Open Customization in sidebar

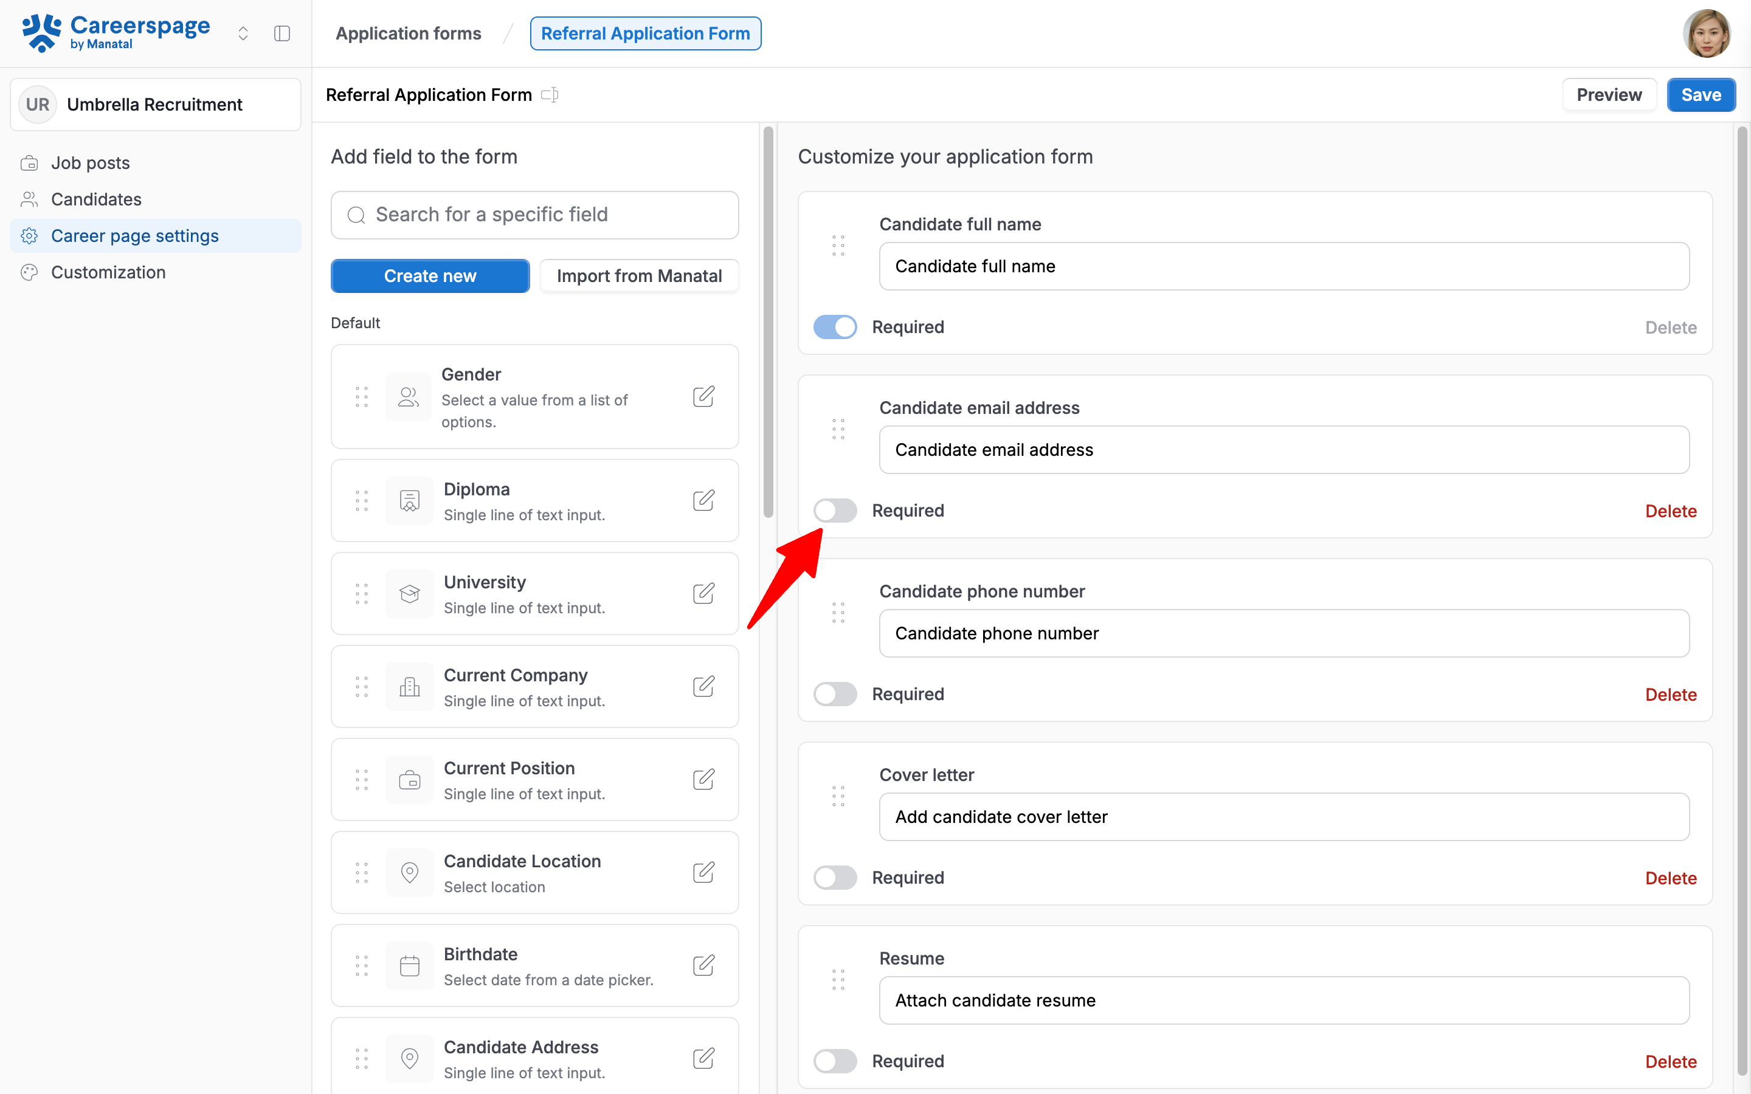tap(156, 272)
